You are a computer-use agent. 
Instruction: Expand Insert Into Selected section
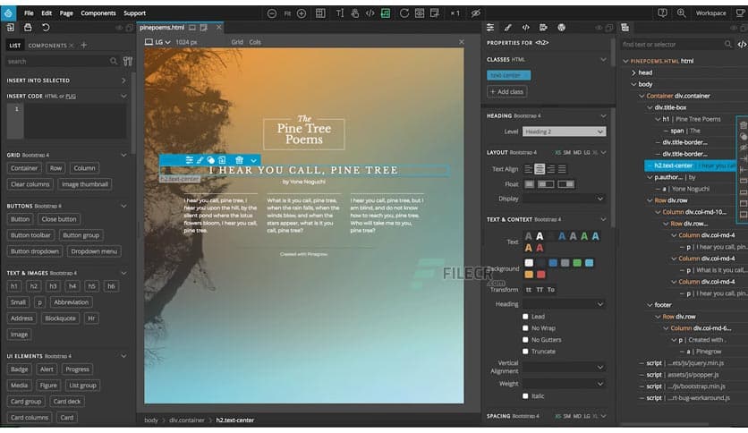[x=123, y=81]
